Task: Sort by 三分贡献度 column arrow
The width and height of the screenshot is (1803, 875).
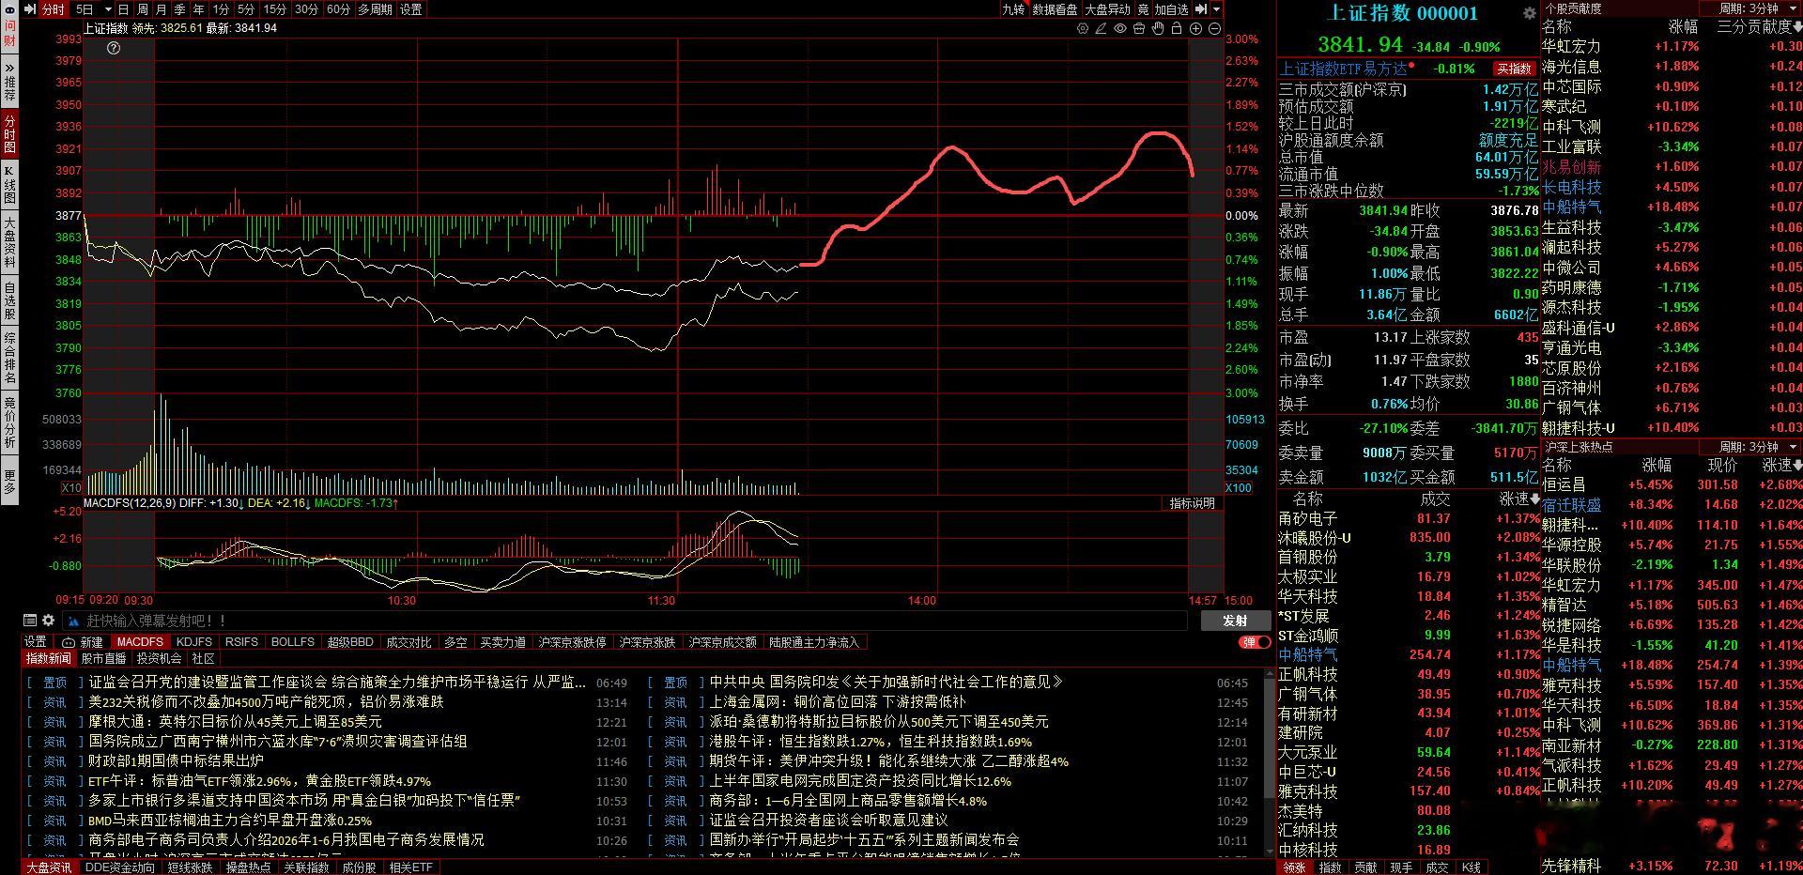Action: [1797, 27]
